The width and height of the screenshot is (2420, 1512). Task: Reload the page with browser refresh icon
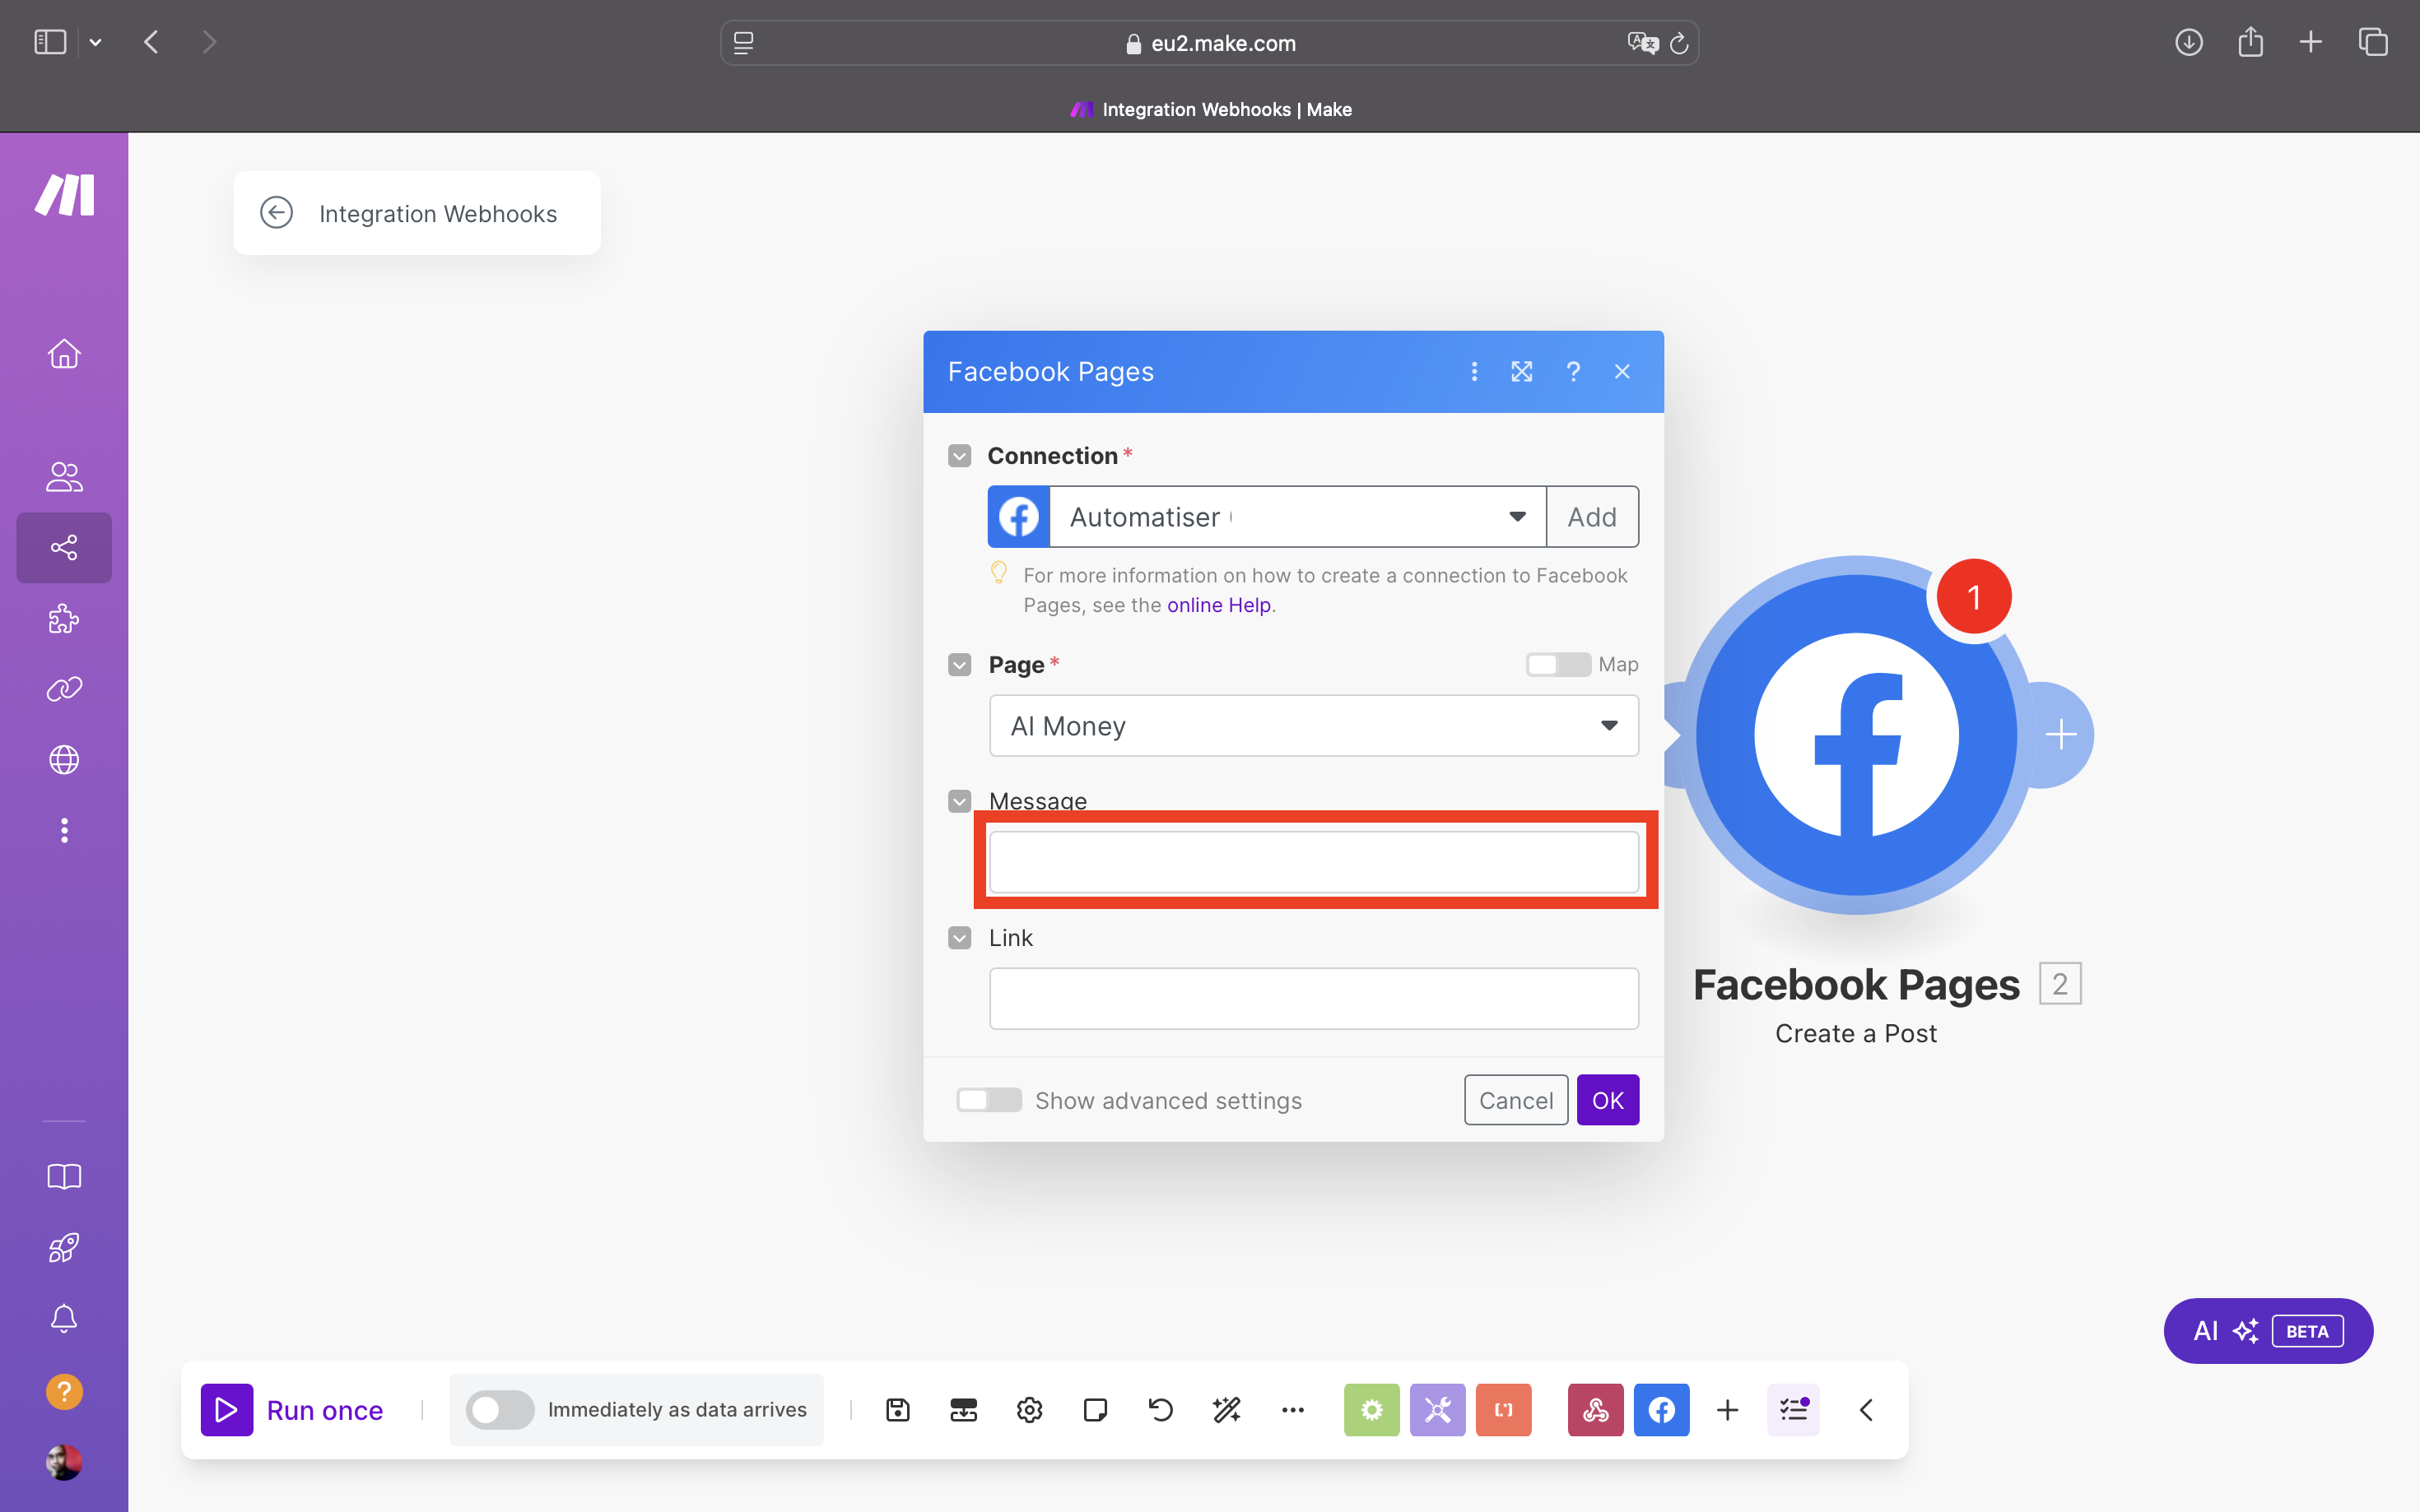[1680, 43]
